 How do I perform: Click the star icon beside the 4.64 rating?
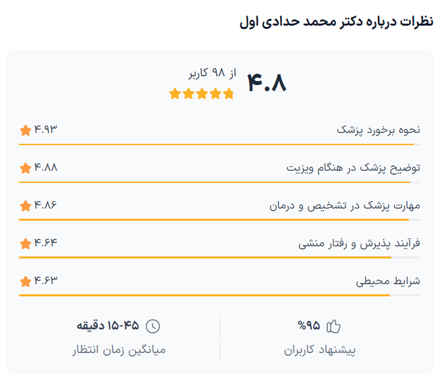click(x=26, y=243)
